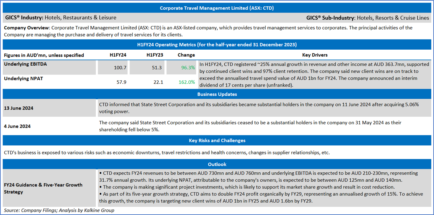The image size is (434, 215).
Task: Click the NPAT value 57.9
Action: pos(121,82)
